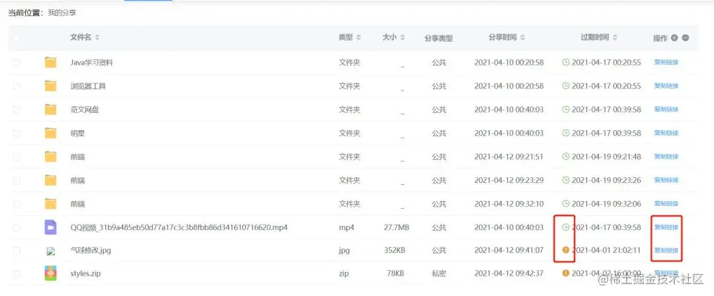Click the zip archive icon of styles.zip
Image resolution: width=714 pixels, height=296 pixels.
50,274
